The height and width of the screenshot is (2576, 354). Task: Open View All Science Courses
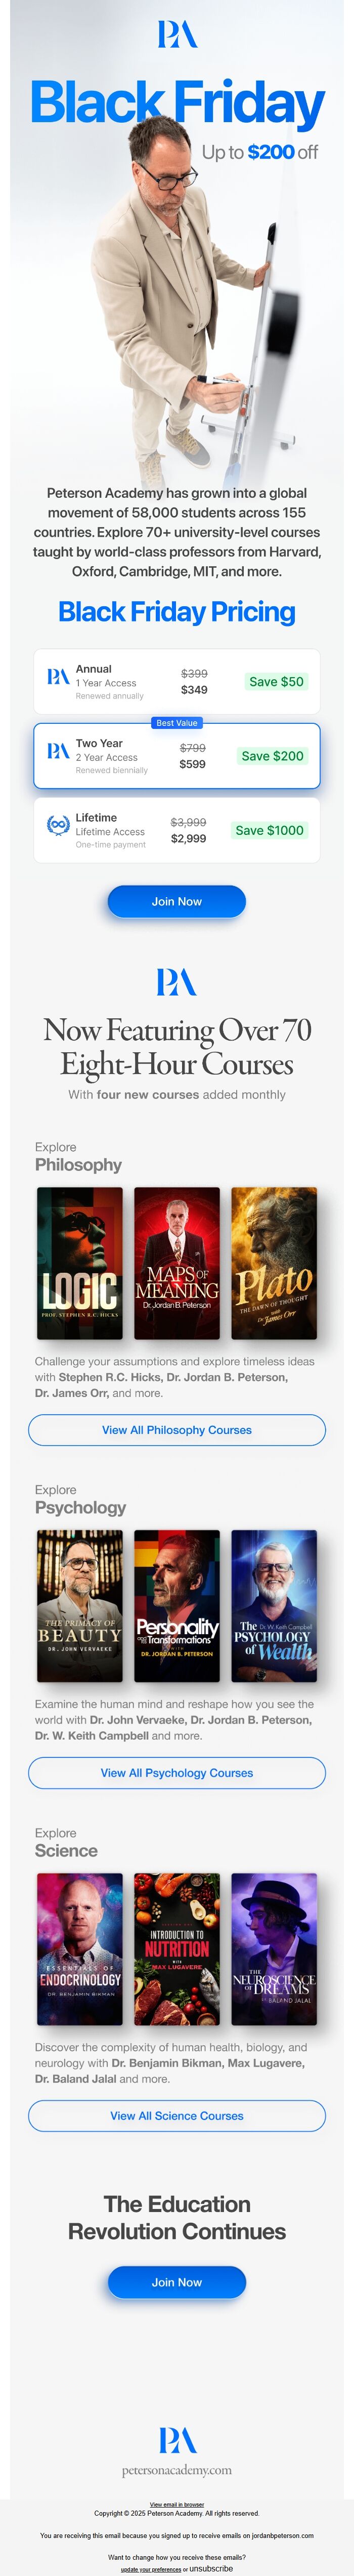point(176,2116)
